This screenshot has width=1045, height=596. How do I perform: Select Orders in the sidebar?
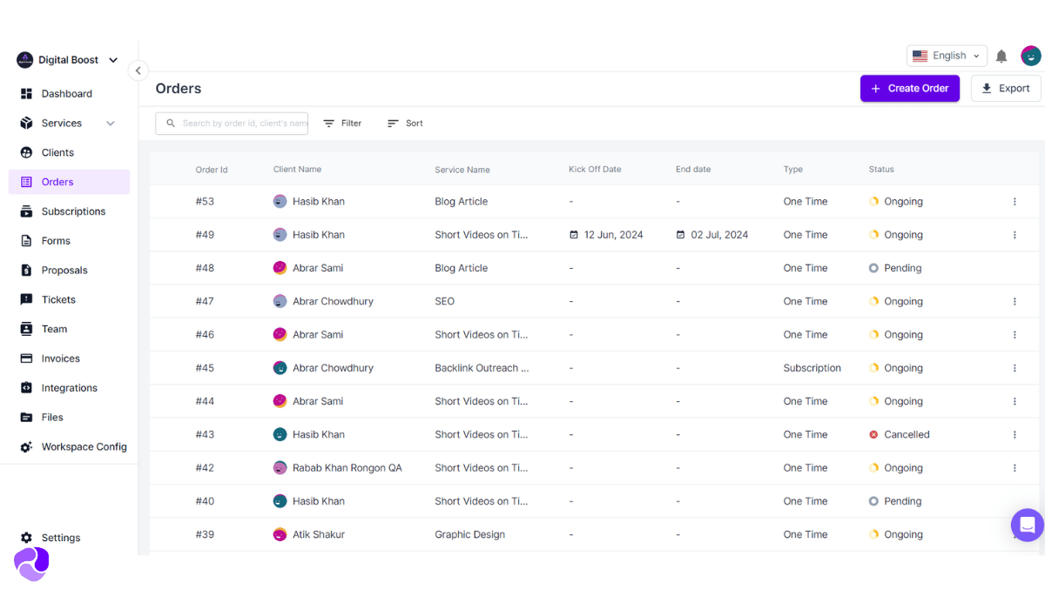57,181
